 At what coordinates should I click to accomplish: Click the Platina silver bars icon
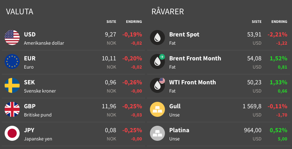[x=157, y=133]
